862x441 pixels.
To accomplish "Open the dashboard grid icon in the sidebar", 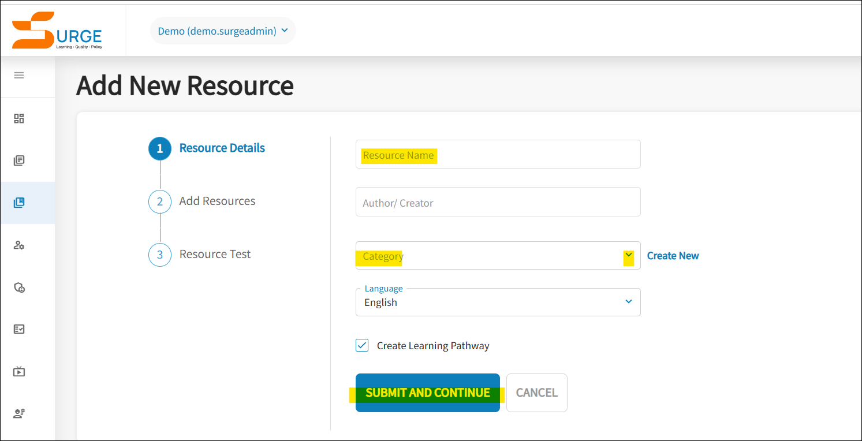I will point(18,118).
